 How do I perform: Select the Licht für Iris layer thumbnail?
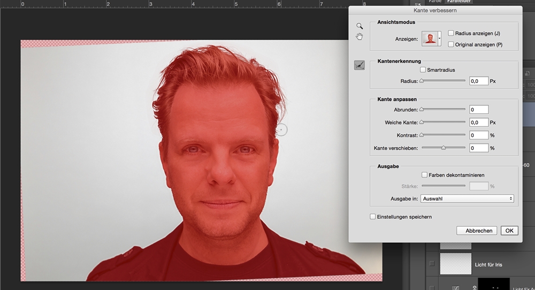click(455, 264)
